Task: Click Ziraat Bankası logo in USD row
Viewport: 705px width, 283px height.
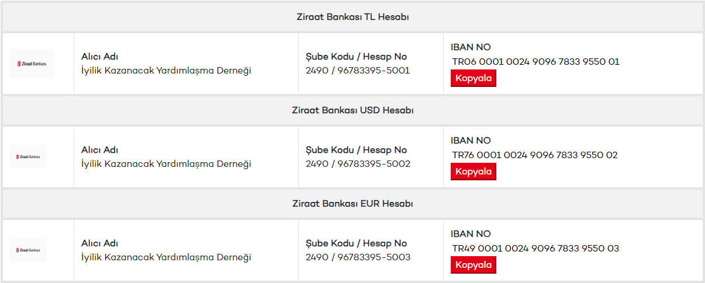Action: point(28,157)
